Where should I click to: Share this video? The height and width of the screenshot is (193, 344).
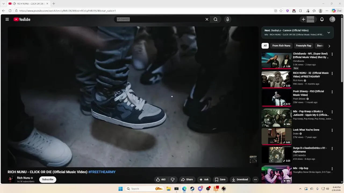[x=187, y=180]
